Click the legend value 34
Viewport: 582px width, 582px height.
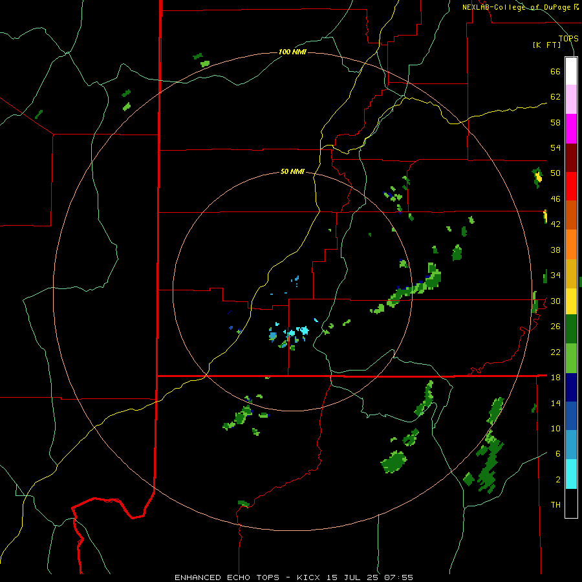(555, 275)
